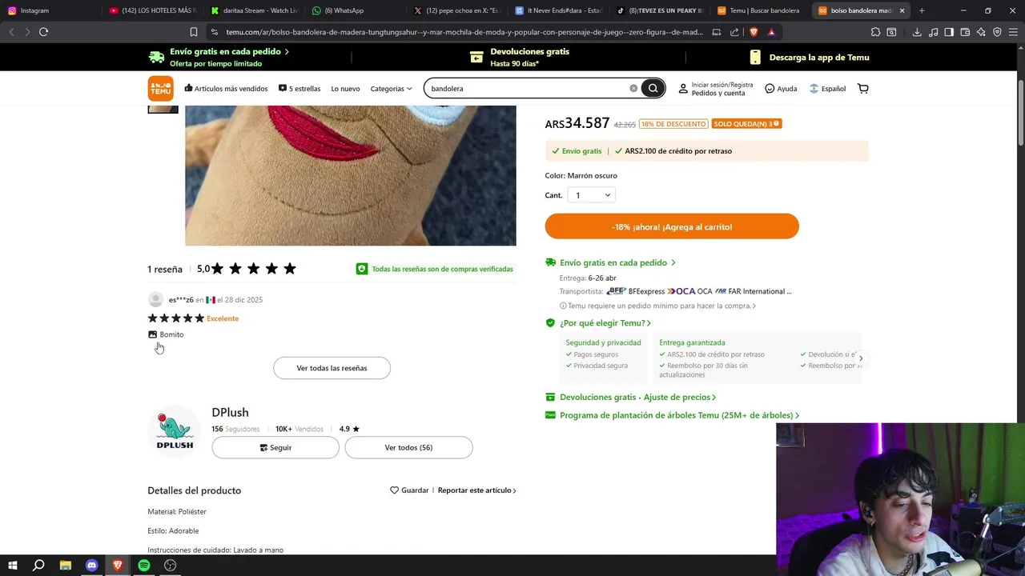Switch to the WhatsApp browser tab
The width and height of the screenshot is (1025, 576).
click(x=344, y=10)
